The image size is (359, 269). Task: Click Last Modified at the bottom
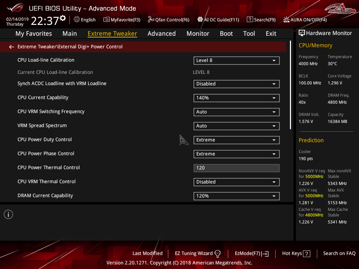click(x=147, y=253)
